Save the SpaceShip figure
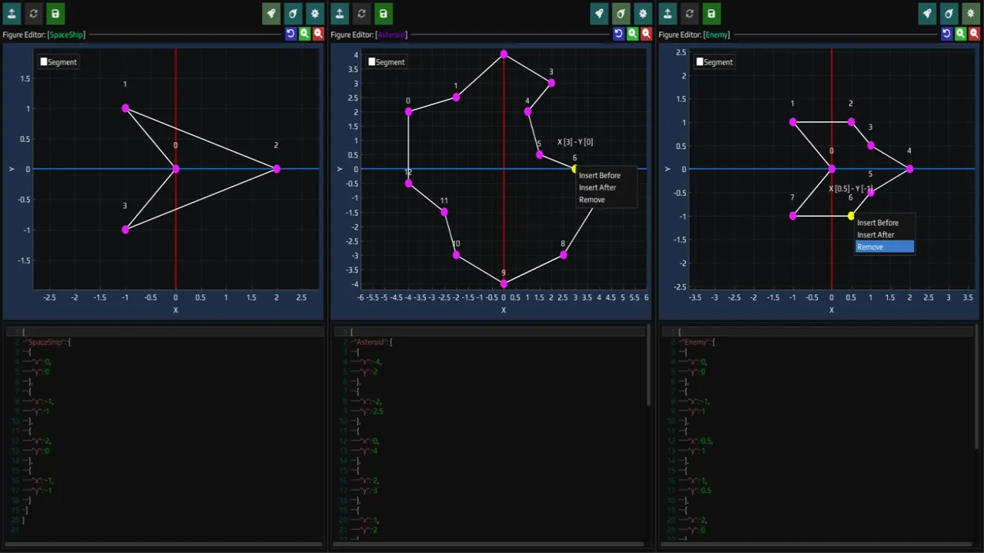Screen dimensions: 984x553 click(55, 13)
